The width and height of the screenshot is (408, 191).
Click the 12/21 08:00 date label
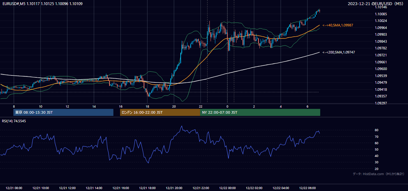[x=14, y=188]
